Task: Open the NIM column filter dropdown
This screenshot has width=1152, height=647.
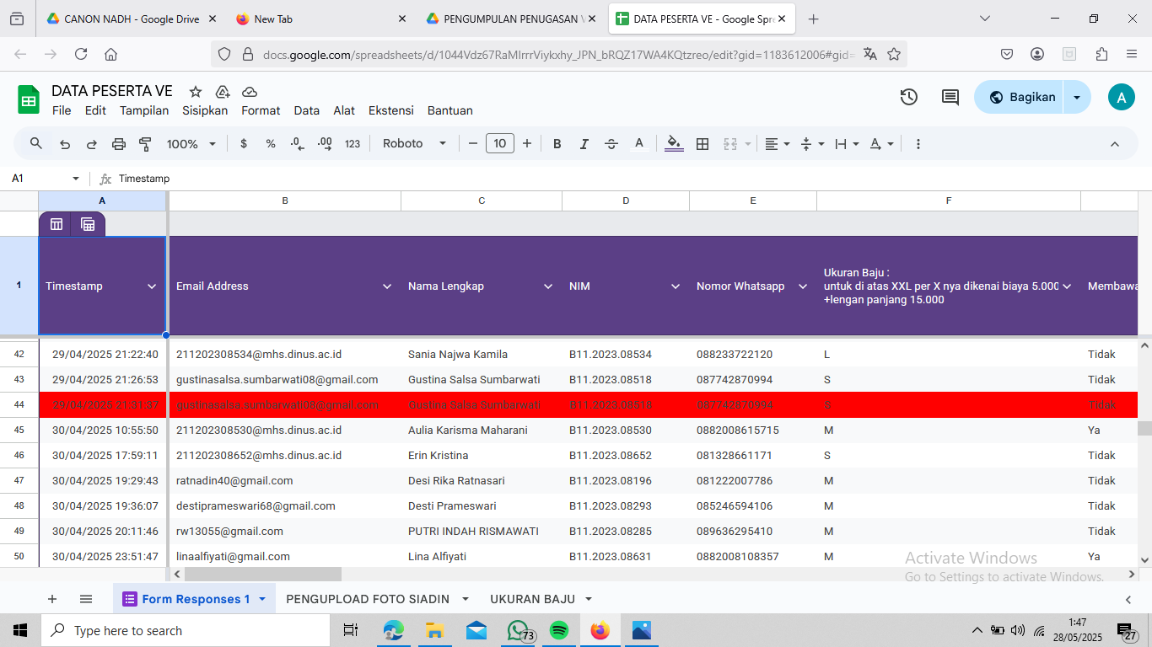Action: pyautogui.click(x=676, y=286)
